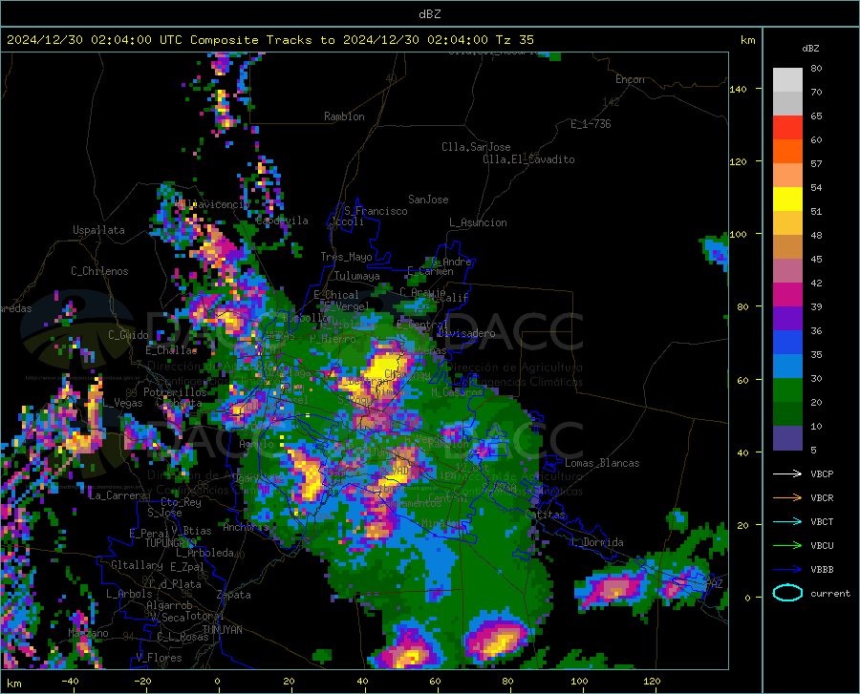Select the deep orange 57-60 dBZ band
860x694 pixels.
point(787,152)
